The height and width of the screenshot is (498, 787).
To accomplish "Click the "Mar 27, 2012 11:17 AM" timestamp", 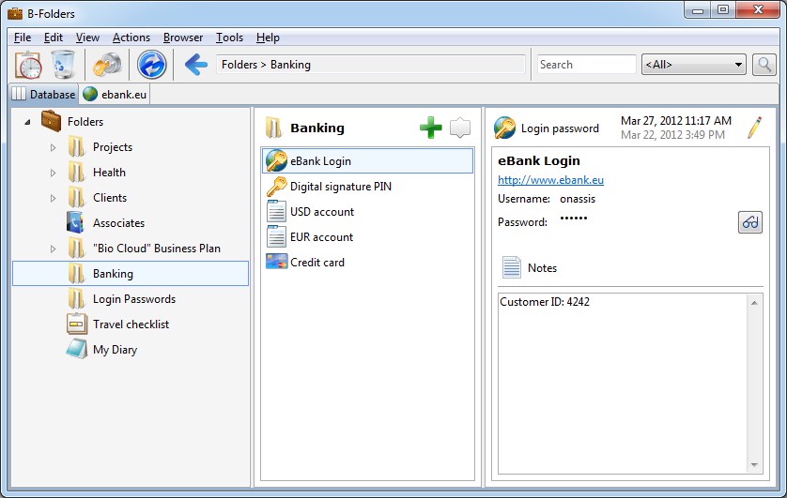I will (675, 121).
